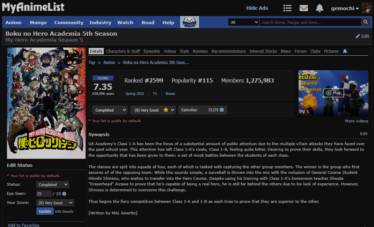Switch to the Clubs tab
Screen dimensions: 374x227
(x=315, y=51)
